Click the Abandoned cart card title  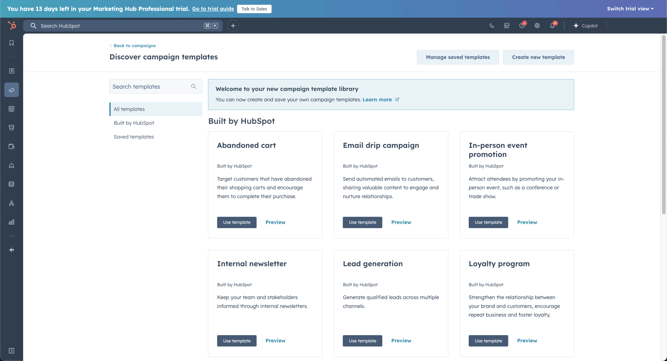(246, 145)
